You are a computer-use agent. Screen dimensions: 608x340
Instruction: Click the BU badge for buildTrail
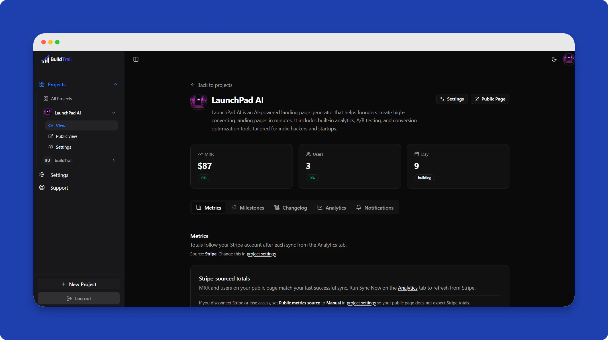[48, 160]
